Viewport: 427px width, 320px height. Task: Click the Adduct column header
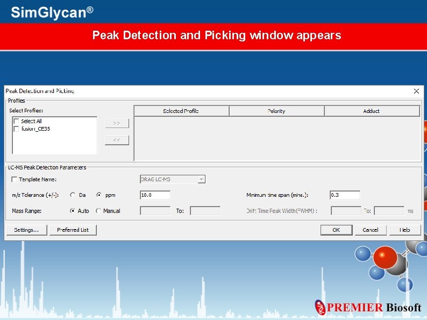(372, 111)
